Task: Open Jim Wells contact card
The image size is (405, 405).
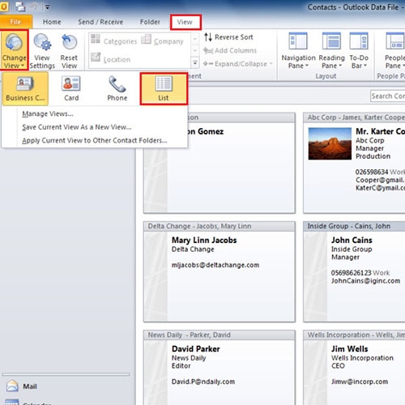Action: tap(354, 368)
